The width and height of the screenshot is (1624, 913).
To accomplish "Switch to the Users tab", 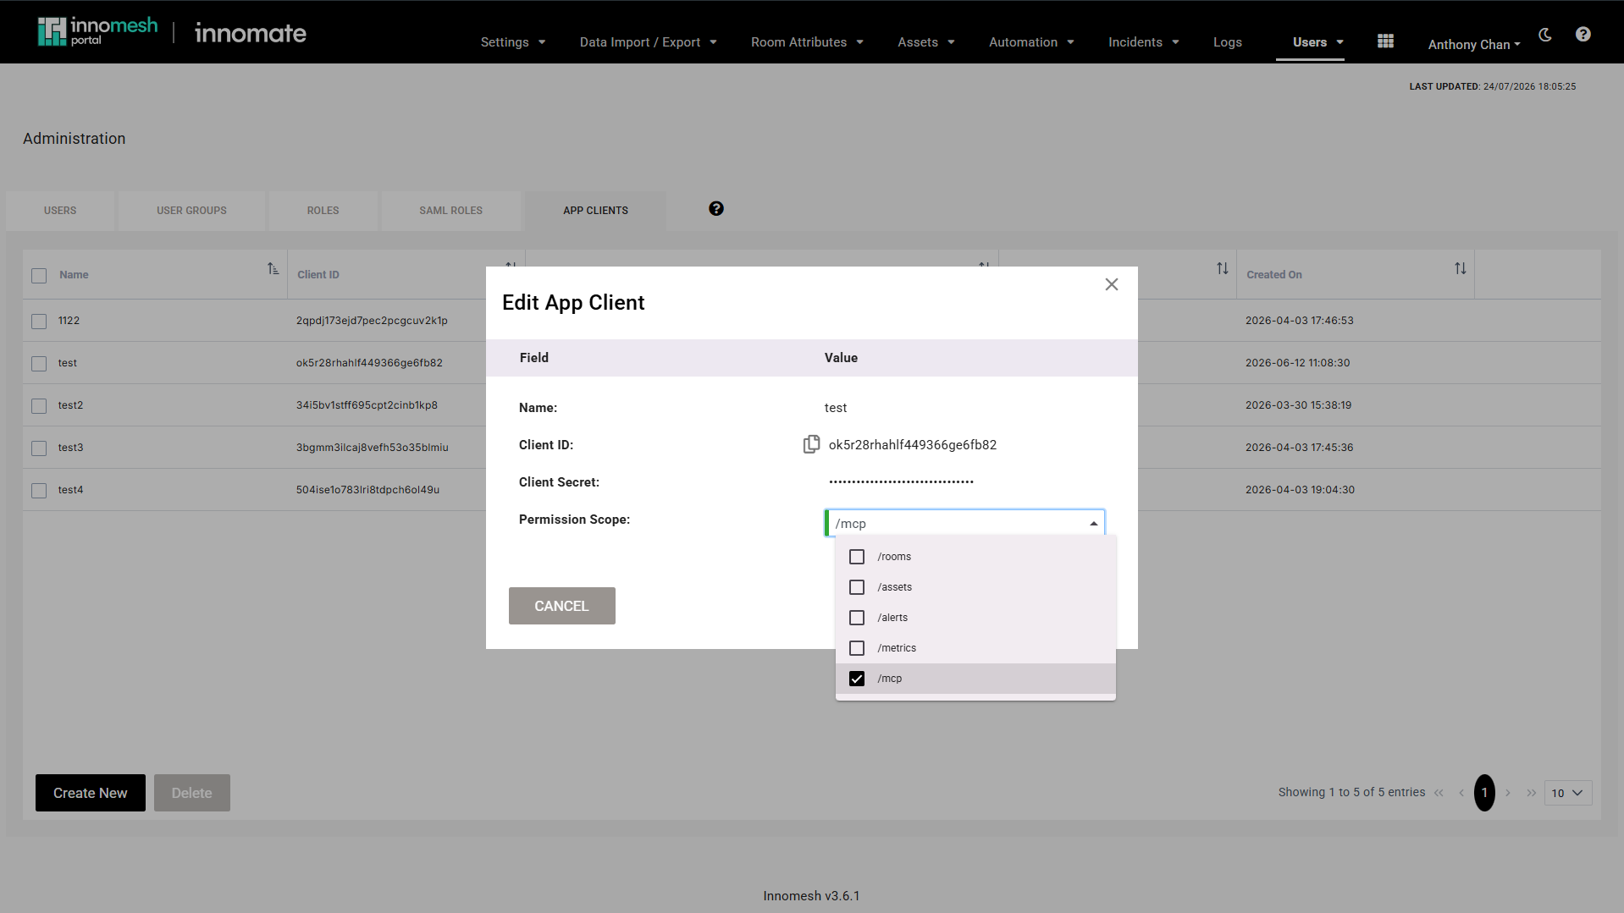I will pos(60,210).
